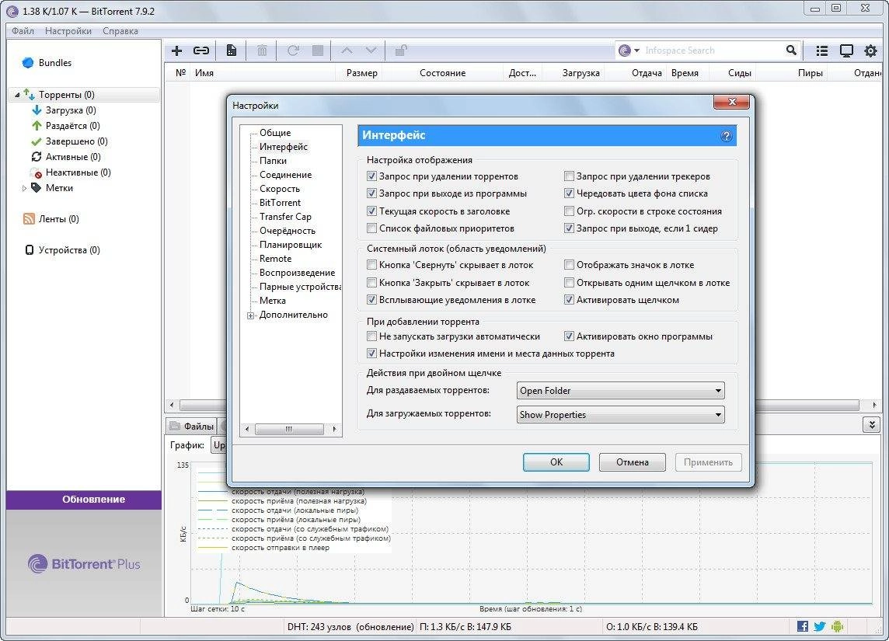
Task: Expand Дополнительно in settings tree
Action: pos(250,315)
